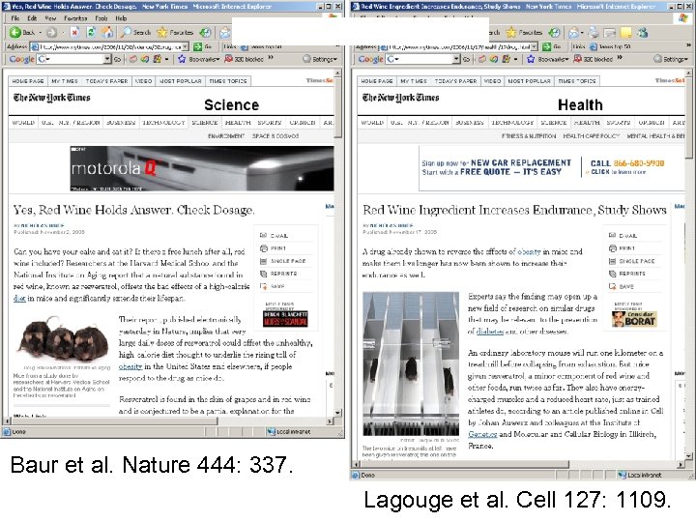This screenshot has height=522, width=696.
Task: Select MOST POPULAR tab on Science page
Action: (x=180, y=81)
